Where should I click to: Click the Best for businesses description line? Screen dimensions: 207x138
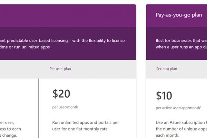(181, 41)
